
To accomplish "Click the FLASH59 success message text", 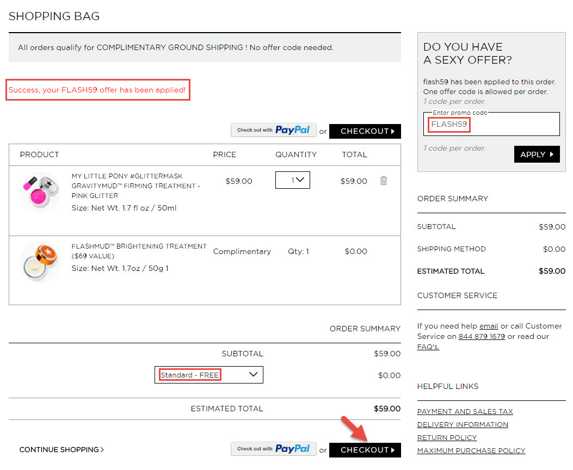I will (x=97, y=90).
